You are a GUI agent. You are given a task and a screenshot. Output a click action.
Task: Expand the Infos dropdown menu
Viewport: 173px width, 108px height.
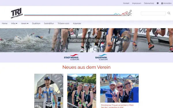coord(14,24)
